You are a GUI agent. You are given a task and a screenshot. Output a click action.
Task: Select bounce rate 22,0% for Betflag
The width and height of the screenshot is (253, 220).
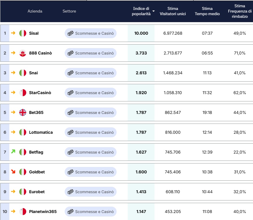point(240,152)
